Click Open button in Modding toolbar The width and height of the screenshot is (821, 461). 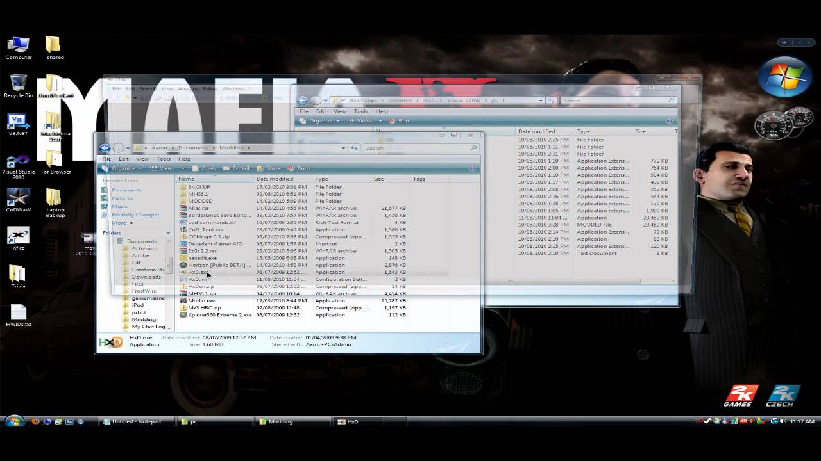(x=205, y=168)
